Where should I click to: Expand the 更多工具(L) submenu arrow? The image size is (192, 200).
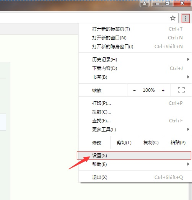(188, 129)
